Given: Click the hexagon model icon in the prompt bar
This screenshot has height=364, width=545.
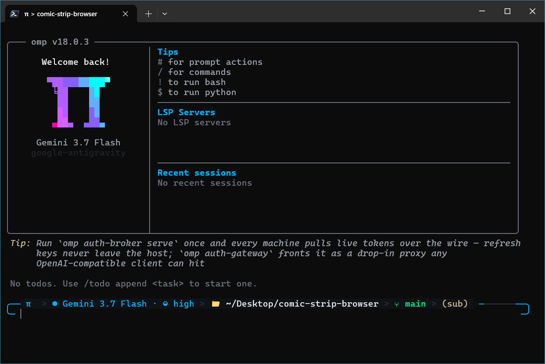Looking at the screenshot, I should pos(55,304).
